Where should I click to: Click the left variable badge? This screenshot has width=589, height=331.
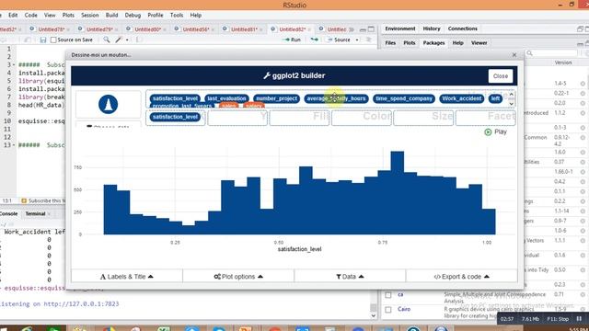click(495, 98)
